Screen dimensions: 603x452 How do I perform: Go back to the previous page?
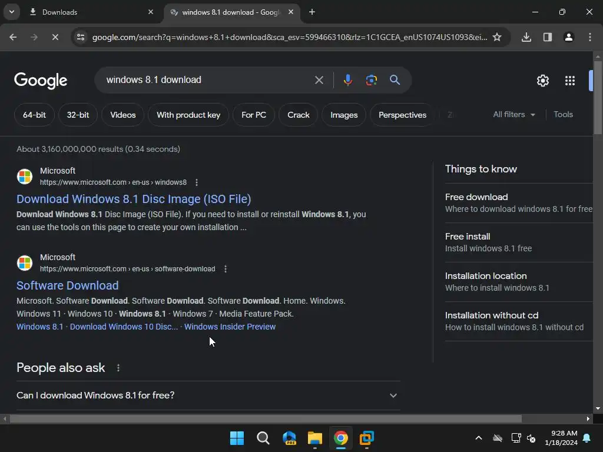(x=13, y=37)
